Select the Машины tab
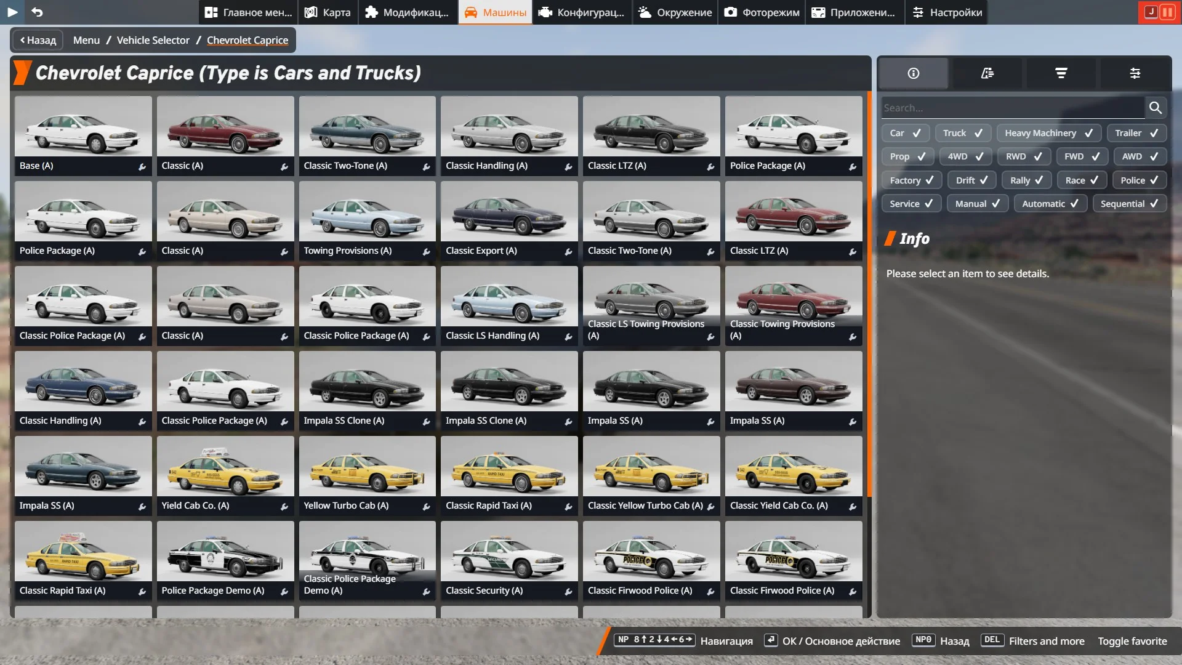 point(496,12)
